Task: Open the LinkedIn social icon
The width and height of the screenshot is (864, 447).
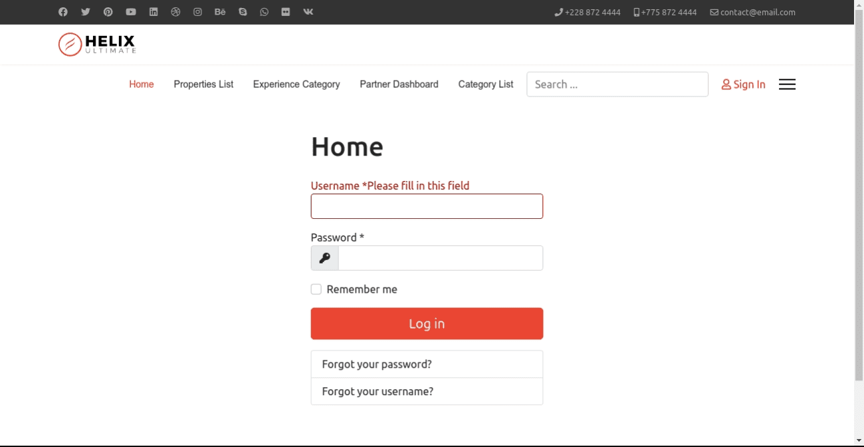Action: [154, 12]
